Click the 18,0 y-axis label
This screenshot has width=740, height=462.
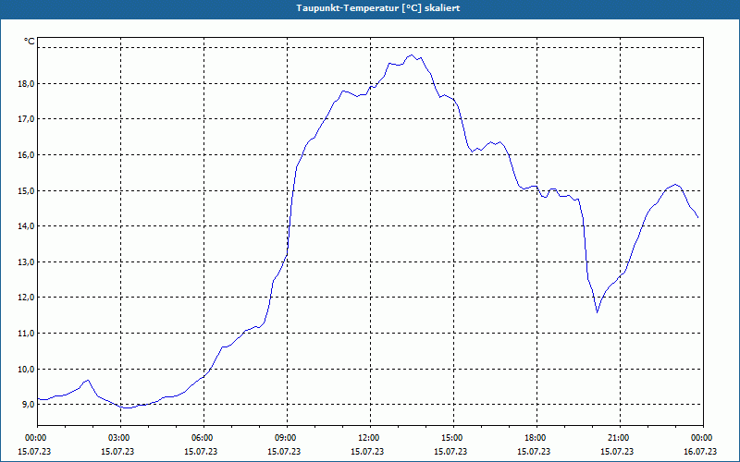27,83
